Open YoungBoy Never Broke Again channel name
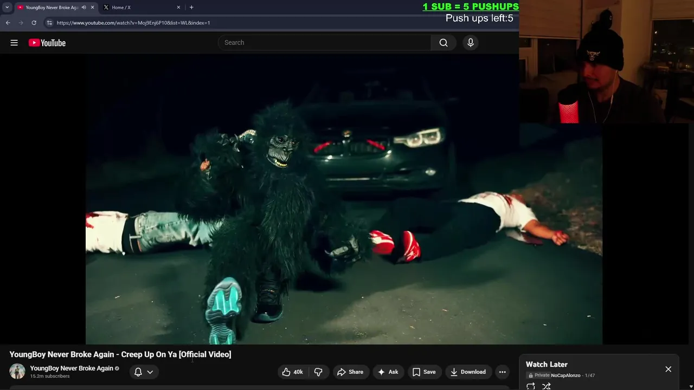The height and width of the screenshot is (390, 694). tap(72, 368)
